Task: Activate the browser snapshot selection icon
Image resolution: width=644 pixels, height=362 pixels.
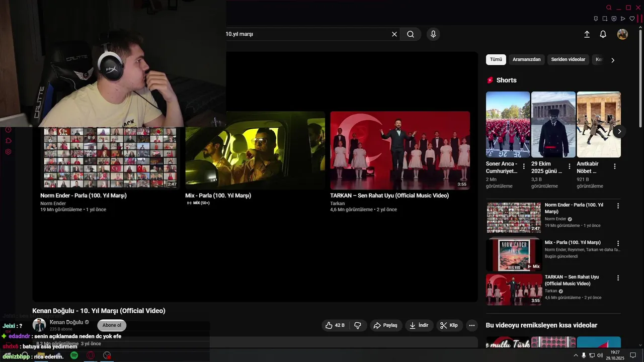Action: coord(605,19)
